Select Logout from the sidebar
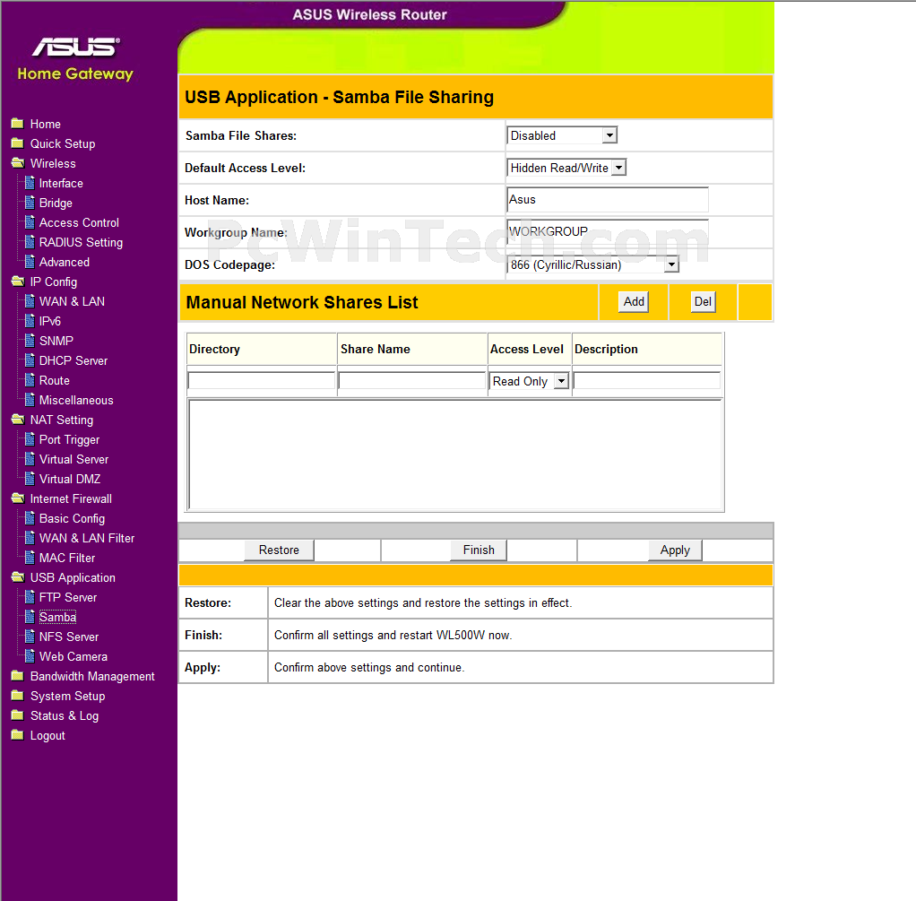 click(x=48, y=736)
